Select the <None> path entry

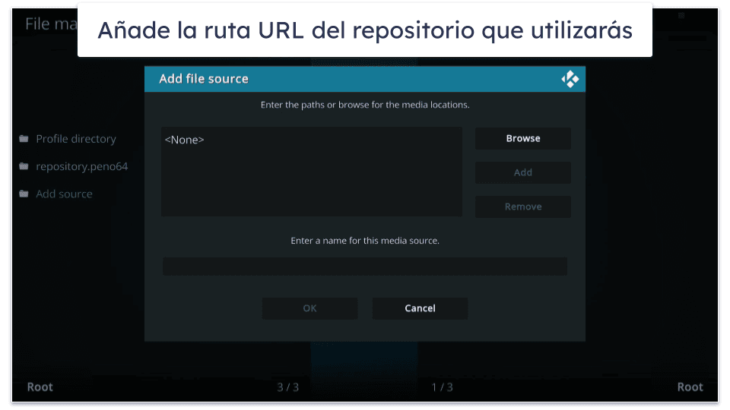184,140
